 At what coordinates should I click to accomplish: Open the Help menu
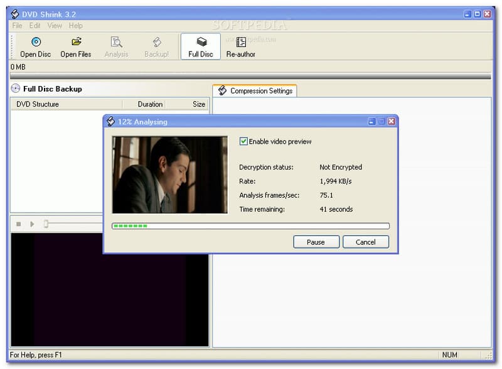pyautogui.click(x=75, y=26)
